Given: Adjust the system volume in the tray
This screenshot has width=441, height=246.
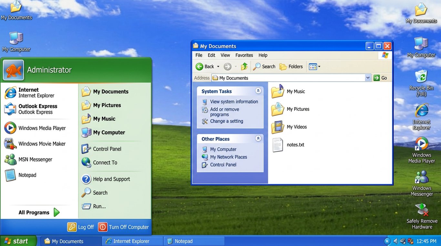Looking at the screenshot, I should click(x=395, y=241).
